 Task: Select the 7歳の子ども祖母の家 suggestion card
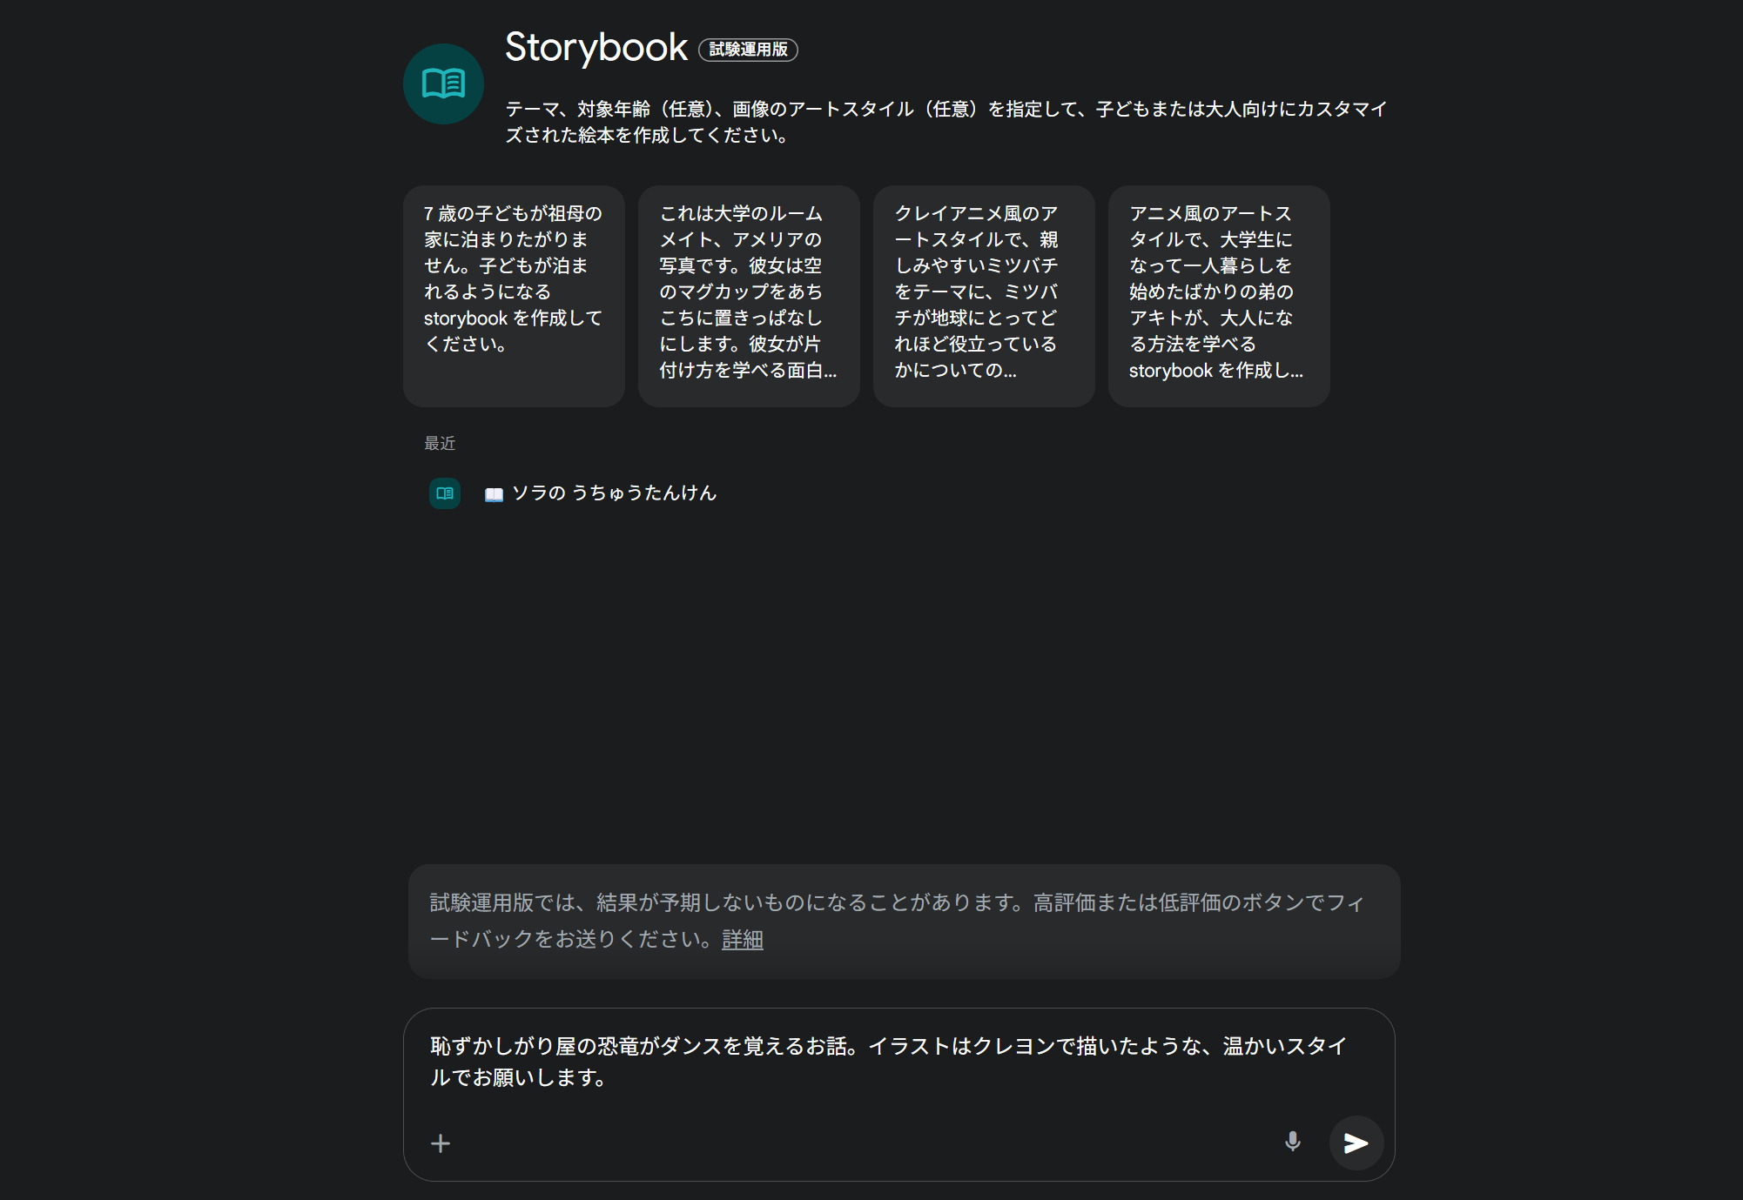pyautogui.click(x=514, y=296)
